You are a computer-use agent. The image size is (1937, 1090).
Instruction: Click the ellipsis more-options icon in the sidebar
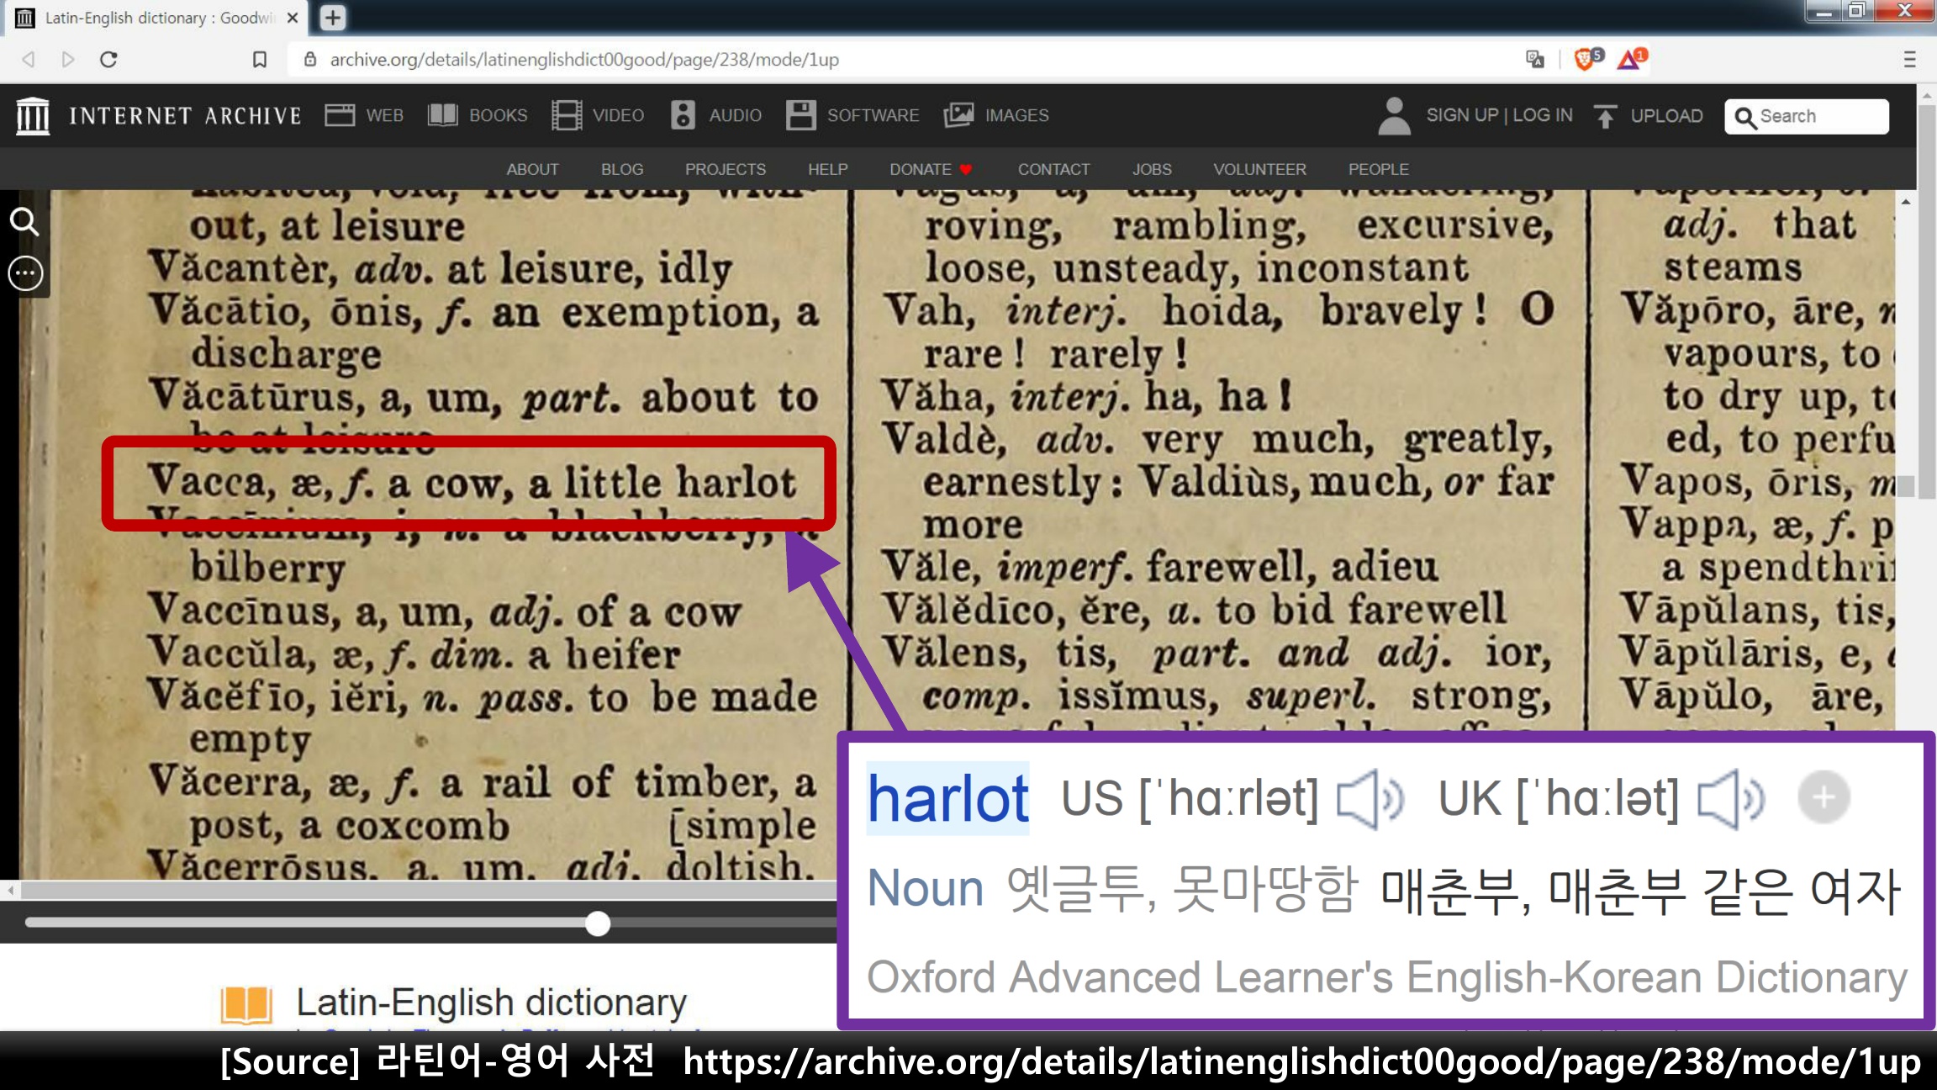pyautogui.click(x=24, y=273)
